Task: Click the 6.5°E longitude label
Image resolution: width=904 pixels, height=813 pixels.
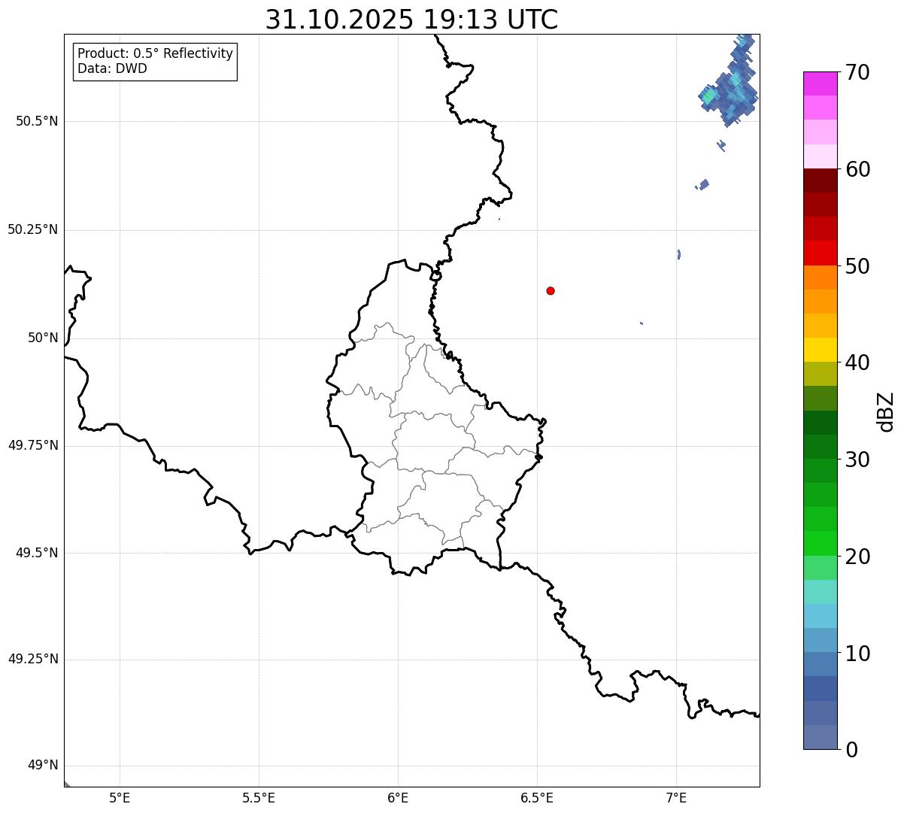Action: 537,798
